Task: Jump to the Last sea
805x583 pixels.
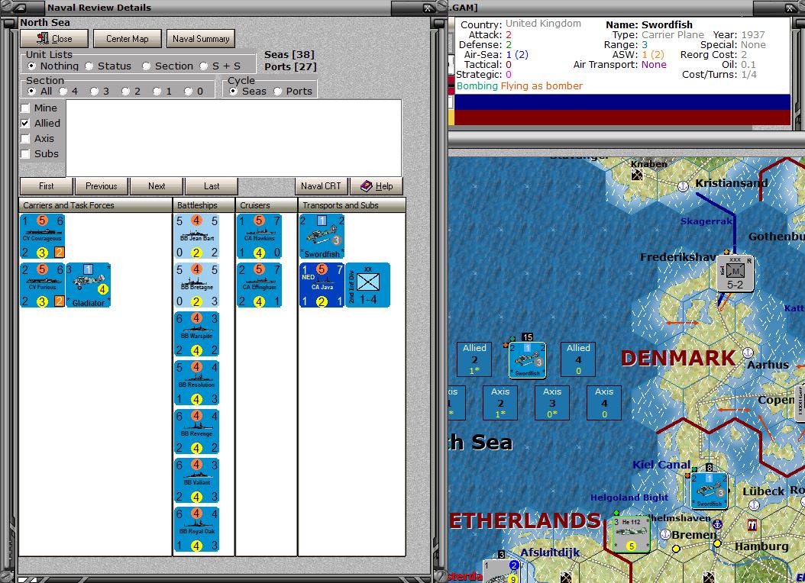Action: [x=212, y=186]
